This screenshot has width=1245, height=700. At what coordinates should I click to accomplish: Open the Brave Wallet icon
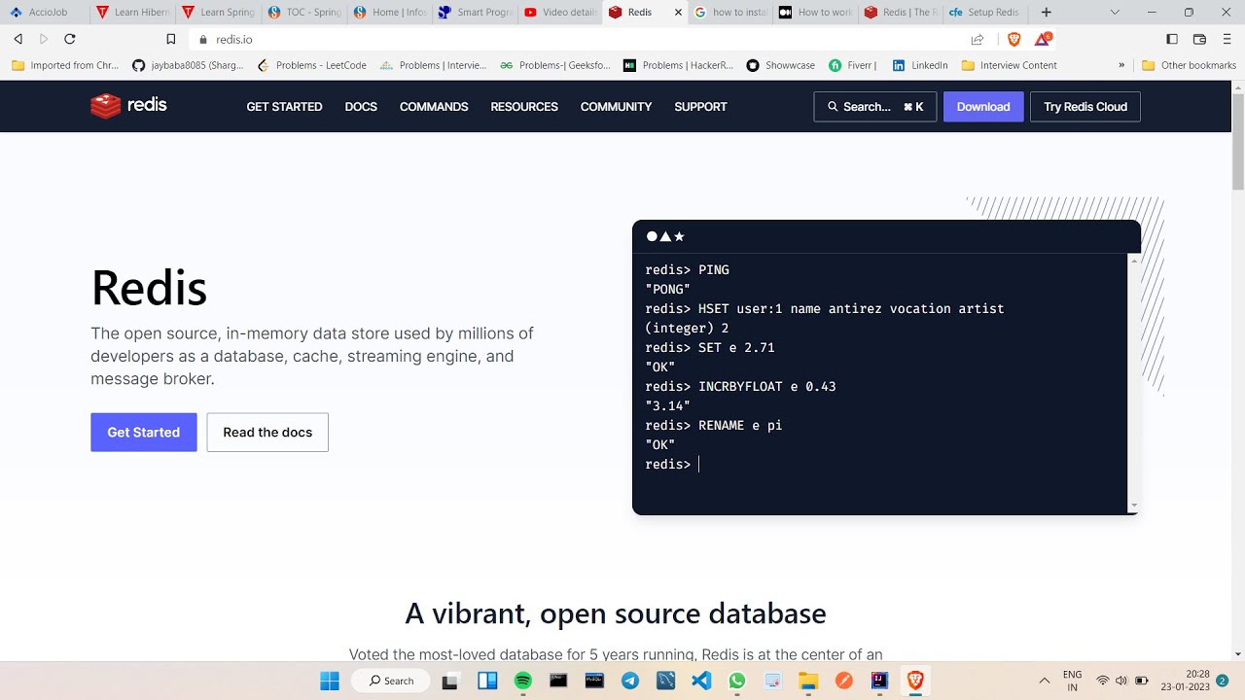click(x=1199, y=39)
